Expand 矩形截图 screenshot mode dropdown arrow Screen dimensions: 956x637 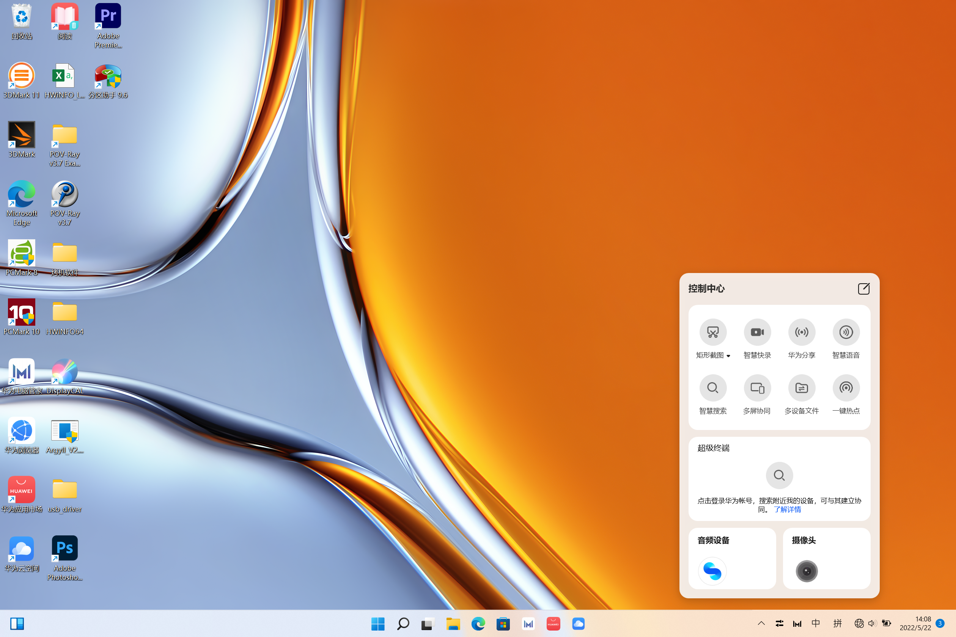[728, 356]
